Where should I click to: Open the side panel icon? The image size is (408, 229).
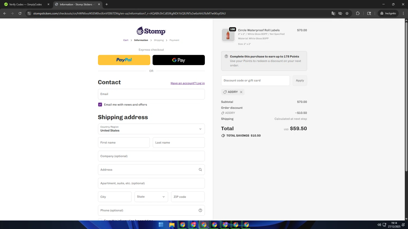point(369,13)
